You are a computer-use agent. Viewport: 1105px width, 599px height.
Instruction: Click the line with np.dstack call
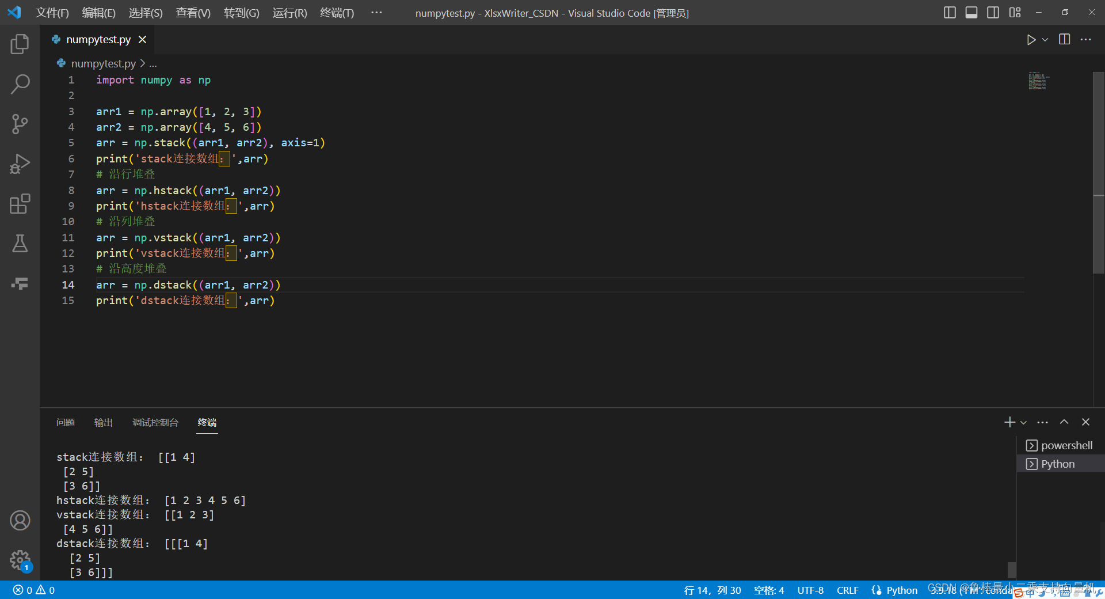188,285
